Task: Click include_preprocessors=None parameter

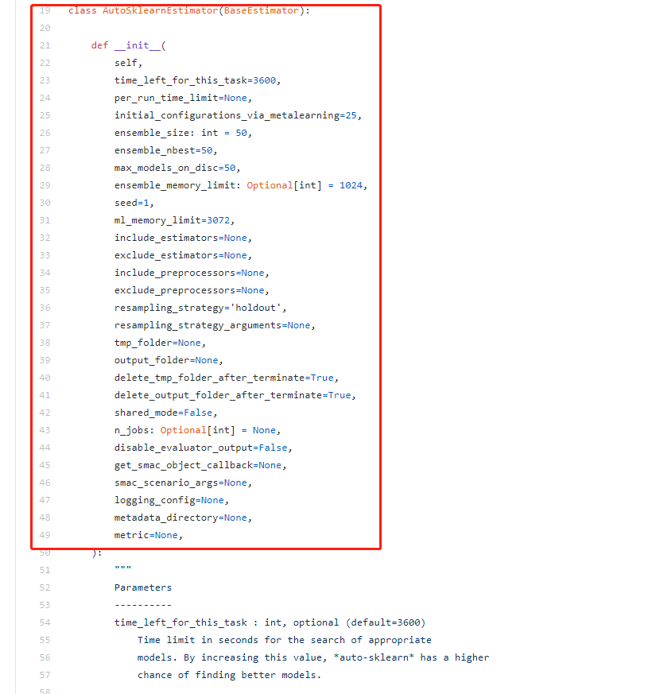Action: tap(189, 273)
